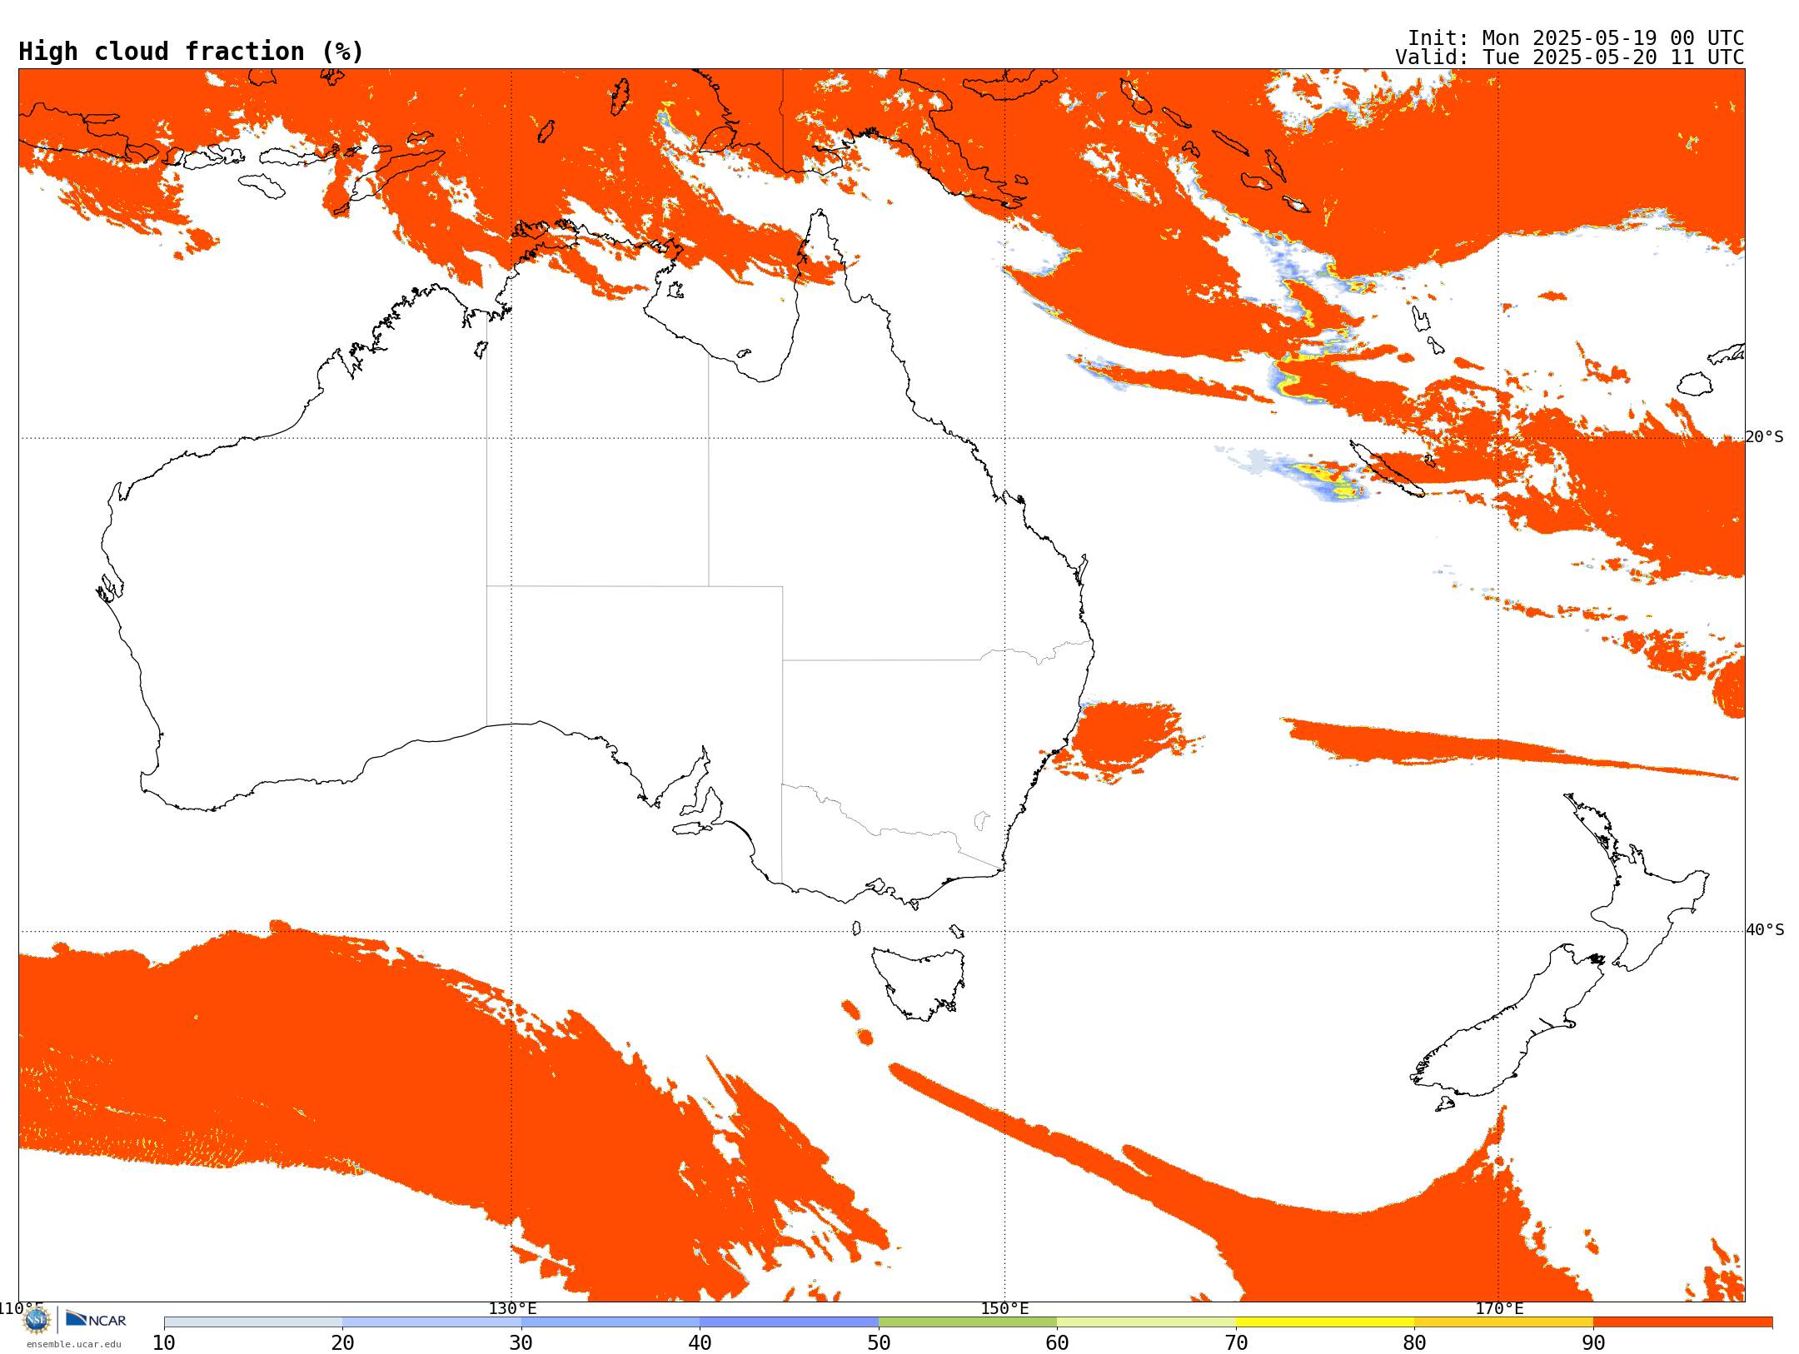The image size is (1799, 1354).
Task: Click the 130°E longitude label
Action: coord(512,1309)
